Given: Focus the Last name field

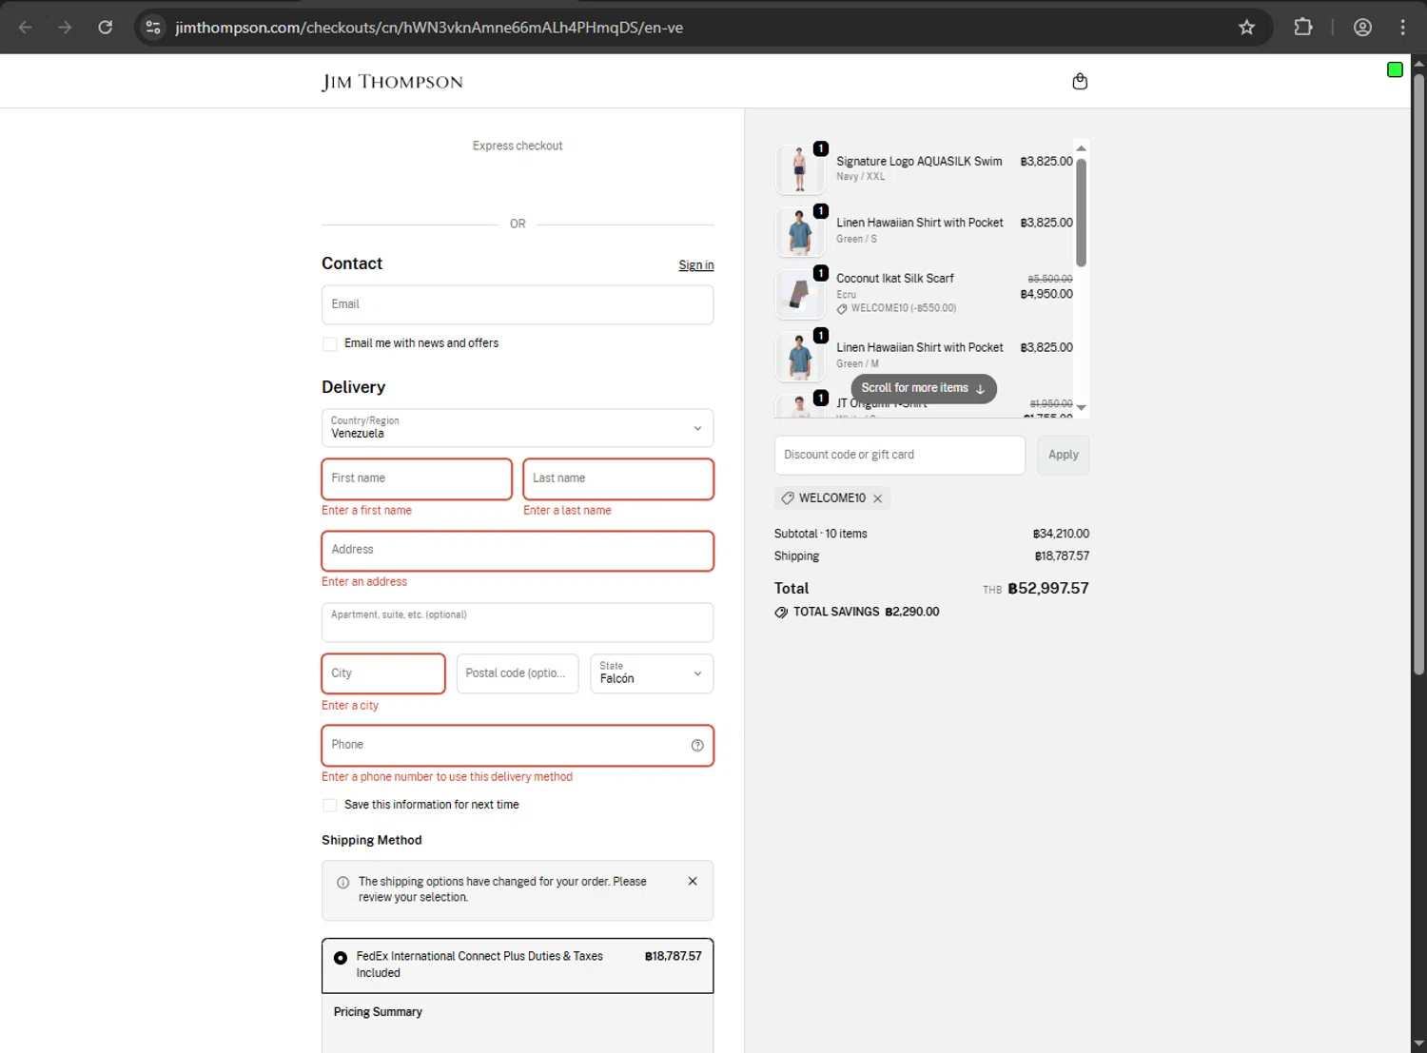Looking at the screenshot, I should click(x=618, y=478).
